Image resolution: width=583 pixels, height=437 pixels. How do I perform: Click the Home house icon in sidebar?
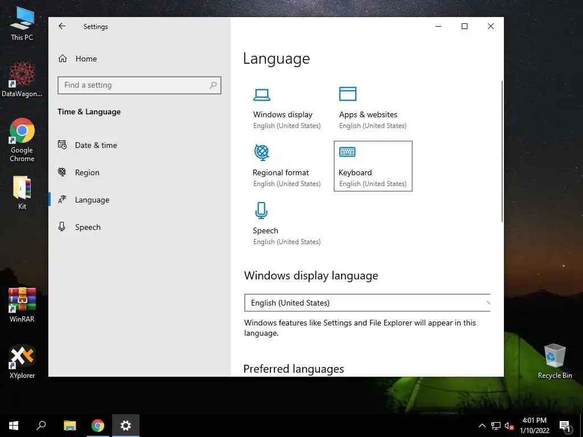click(63, 59)
